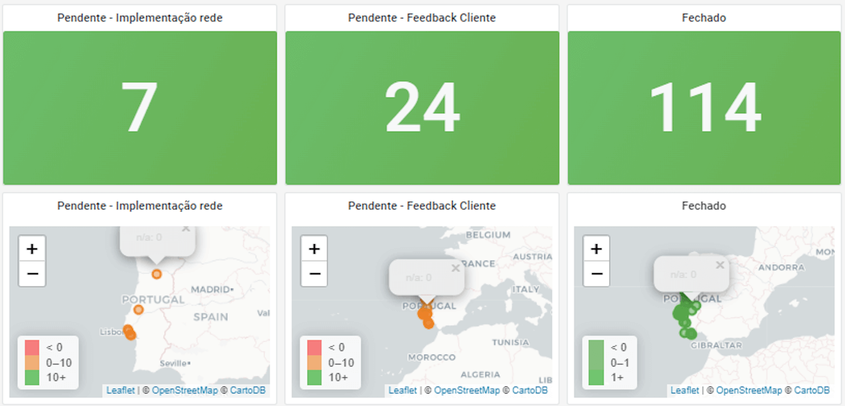The image size is (845, 406).
Task: Open the Pendente - Feedback Cliente stat panel title
Action: pyautogui.click(x=422, y=17)
